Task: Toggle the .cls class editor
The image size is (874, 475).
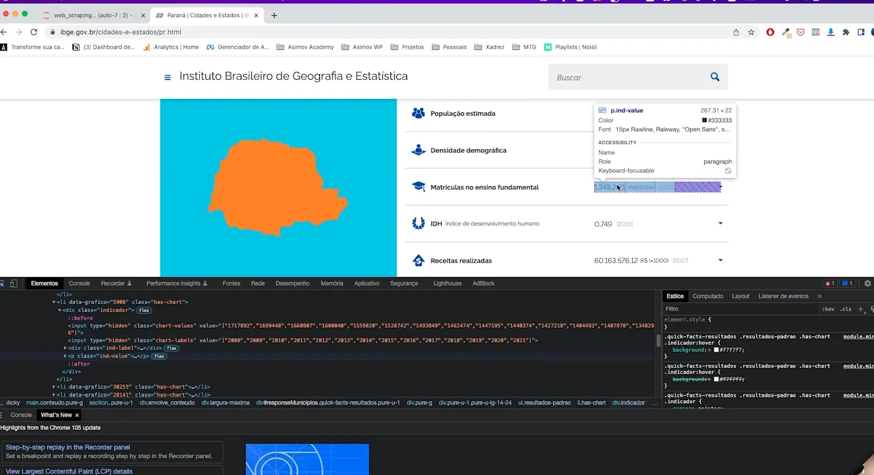Action: (846, 309)
